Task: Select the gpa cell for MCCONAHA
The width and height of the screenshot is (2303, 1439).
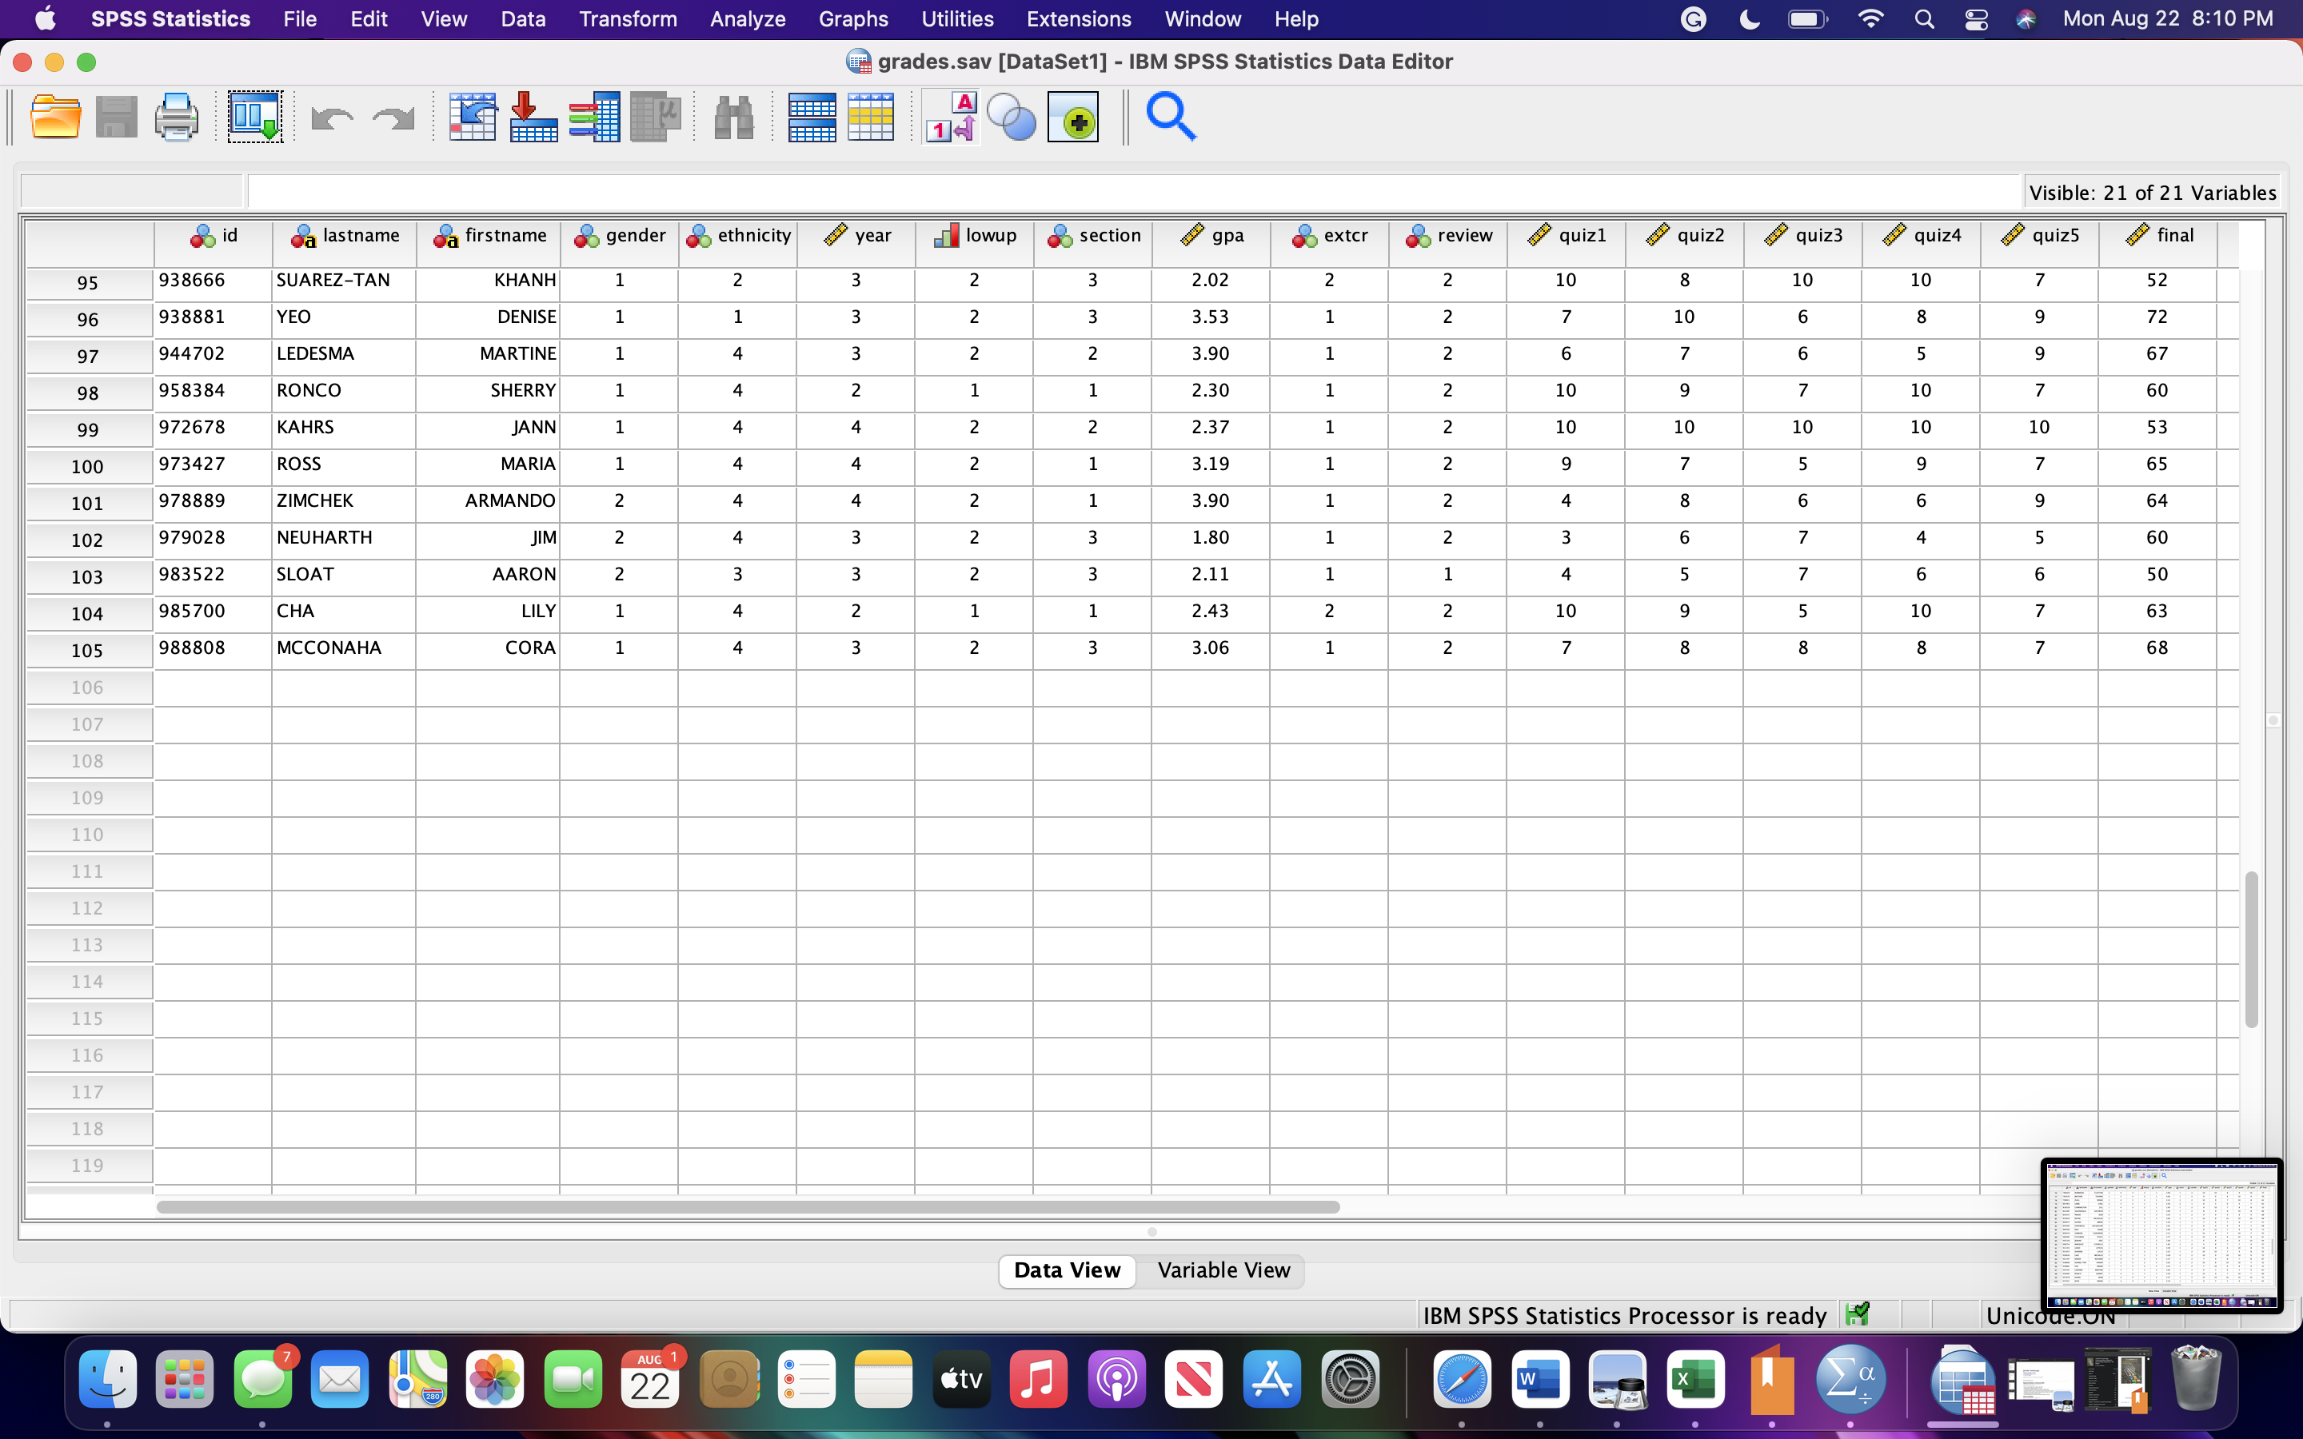Action: point(1210,648)
